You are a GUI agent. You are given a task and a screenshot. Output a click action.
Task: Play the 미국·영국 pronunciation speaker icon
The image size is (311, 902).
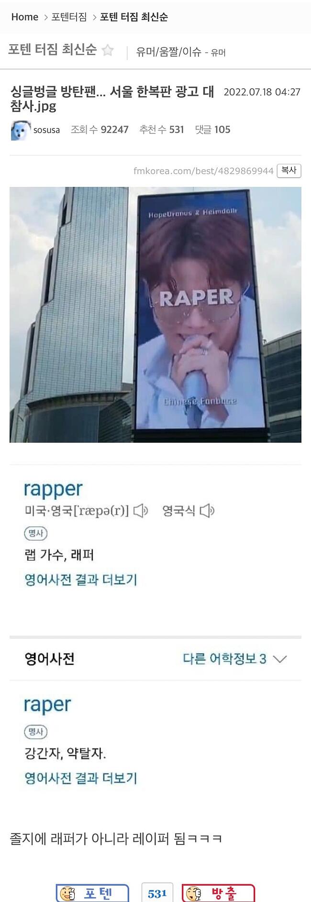point(141,511)
